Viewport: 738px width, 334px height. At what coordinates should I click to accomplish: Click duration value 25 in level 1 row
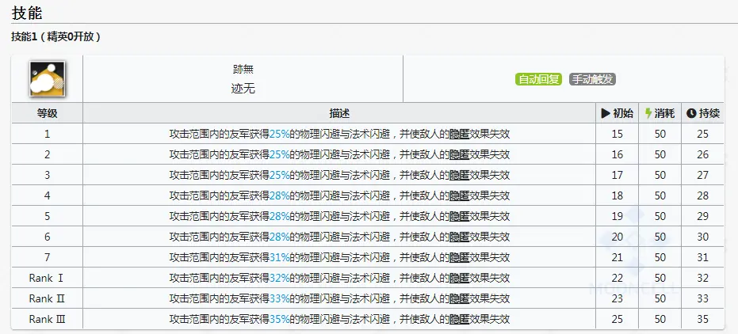702,134
